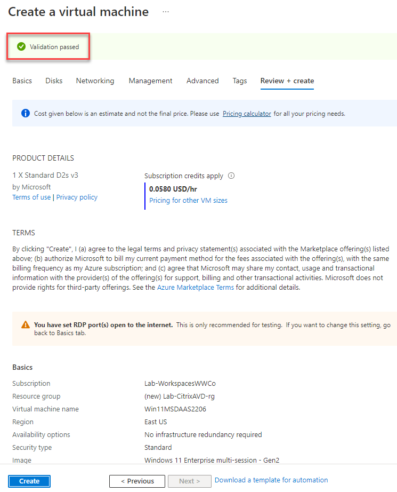
Task: Go back with the Previous button
Action: coord(137,481)
